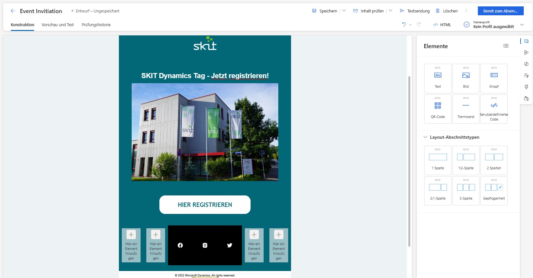Pick the Trennwand divider element
The image size is (533, 278).
click(x=466, y=109)
